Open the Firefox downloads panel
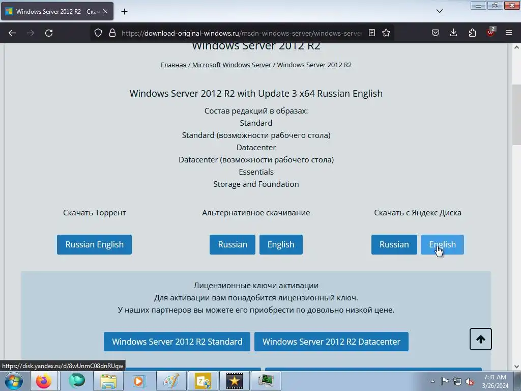521x391 pixels. [453, 33]
